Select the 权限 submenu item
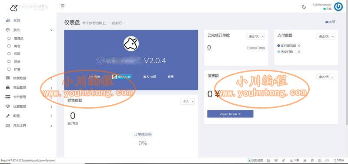This screenshot has width=348, height=164. click(x=17, y=54)
